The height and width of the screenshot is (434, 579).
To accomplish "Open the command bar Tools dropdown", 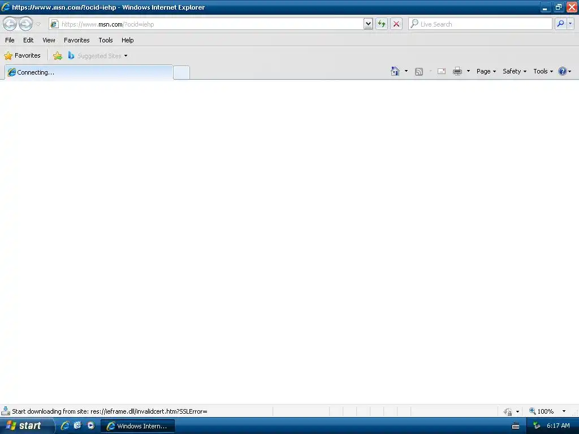I will 543,71.
